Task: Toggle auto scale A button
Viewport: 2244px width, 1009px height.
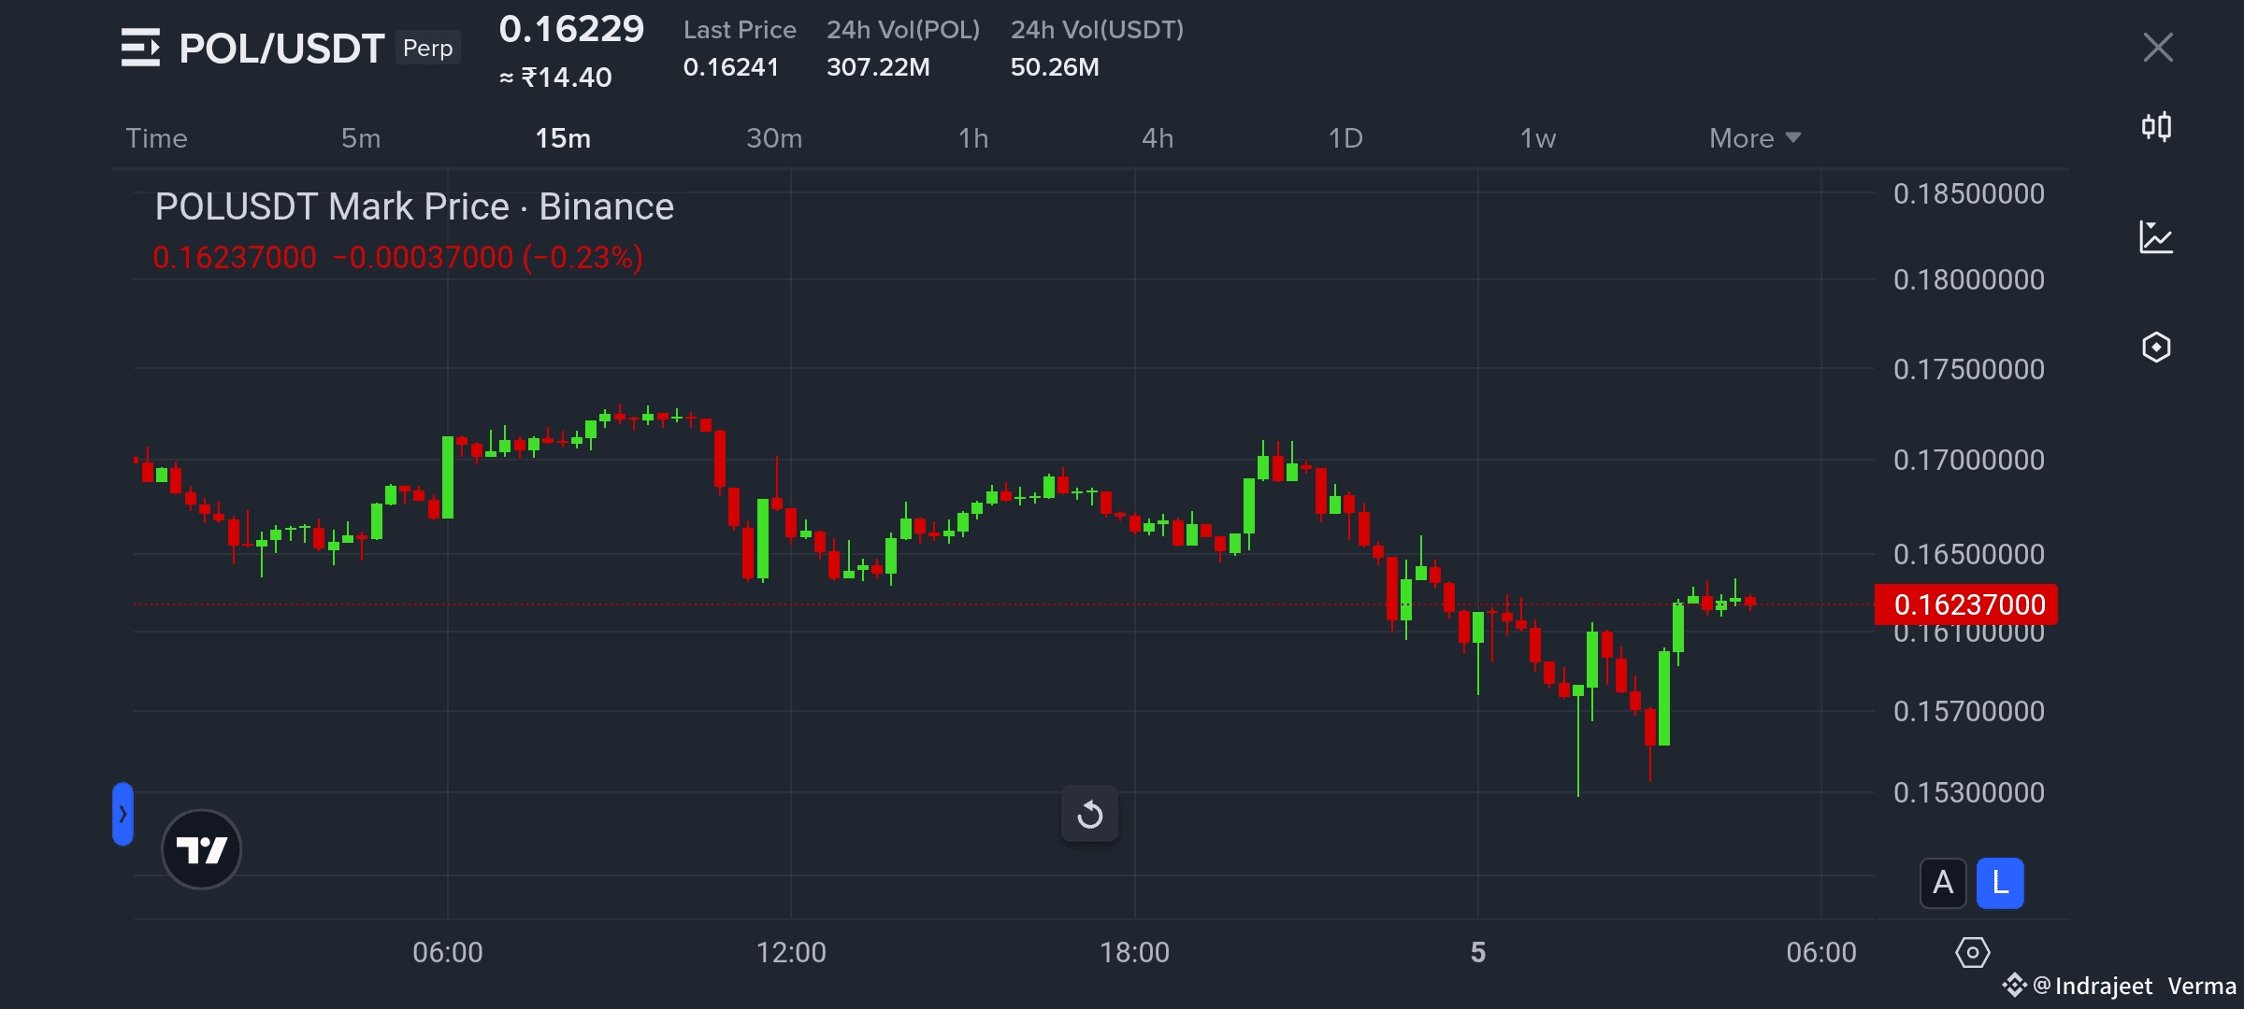Action: [1943, 883]
